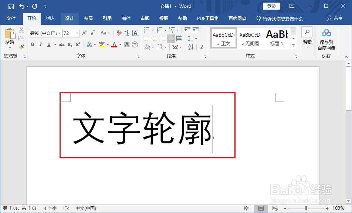Apply yellow text highlight color
The height and width of the screenshot is (213, 352).
(102, 44)
